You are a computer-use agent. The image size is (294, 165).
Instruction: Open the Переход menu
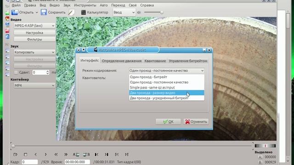118,5
